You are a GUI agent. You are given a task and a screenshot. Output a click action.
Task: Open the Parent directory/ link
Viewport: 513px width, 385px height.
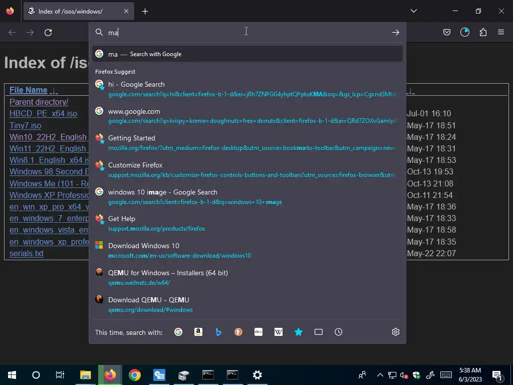(x=39, y=102)
